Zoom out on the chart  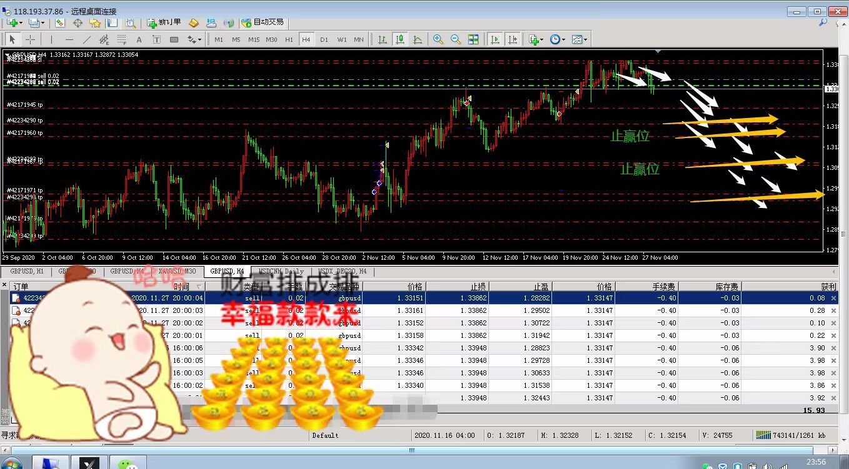coord(456,39)
